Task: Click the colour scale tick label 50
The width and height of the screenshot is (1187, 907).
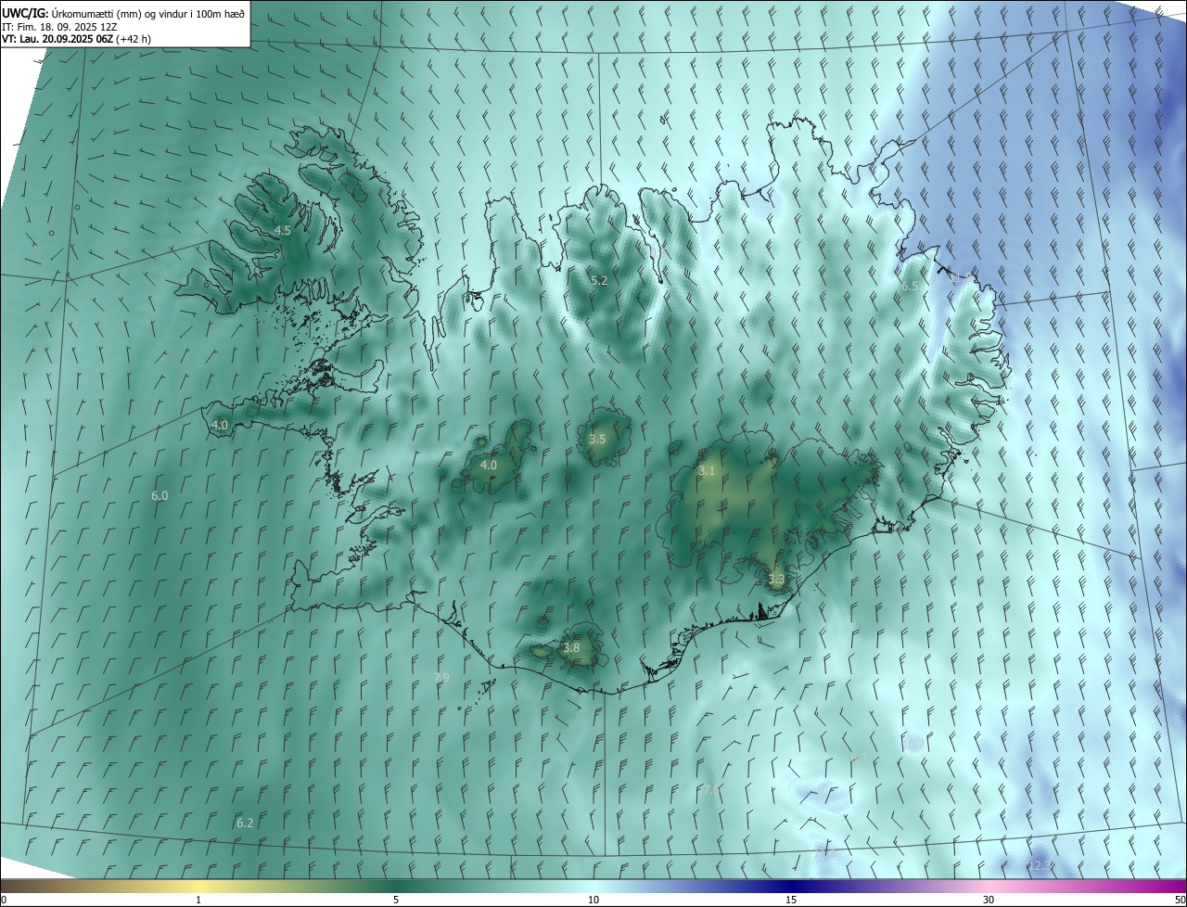Action: tap(1180, 900)
